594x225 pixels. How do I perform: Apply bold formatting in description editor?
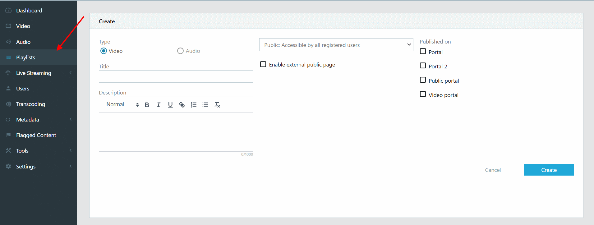147,105
